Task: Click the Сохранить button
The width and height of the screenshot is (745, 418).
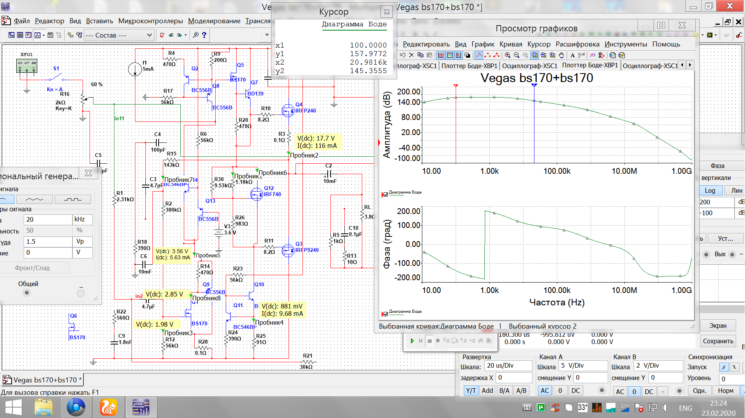Action: tap(718, 341)
